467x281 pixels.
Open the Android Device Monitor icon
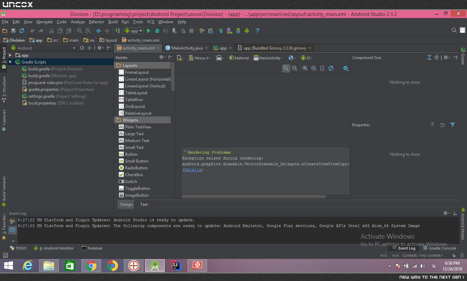(x=247, y=31)
